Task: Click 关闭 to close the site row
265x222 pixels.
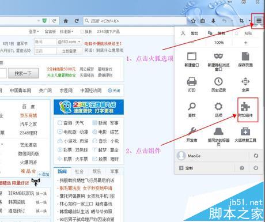Action: (x=114, y=91)
